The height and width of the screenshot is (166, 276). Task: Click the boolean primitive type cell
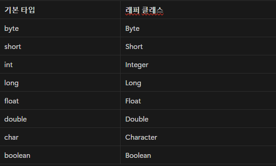(x=60, y=155)
